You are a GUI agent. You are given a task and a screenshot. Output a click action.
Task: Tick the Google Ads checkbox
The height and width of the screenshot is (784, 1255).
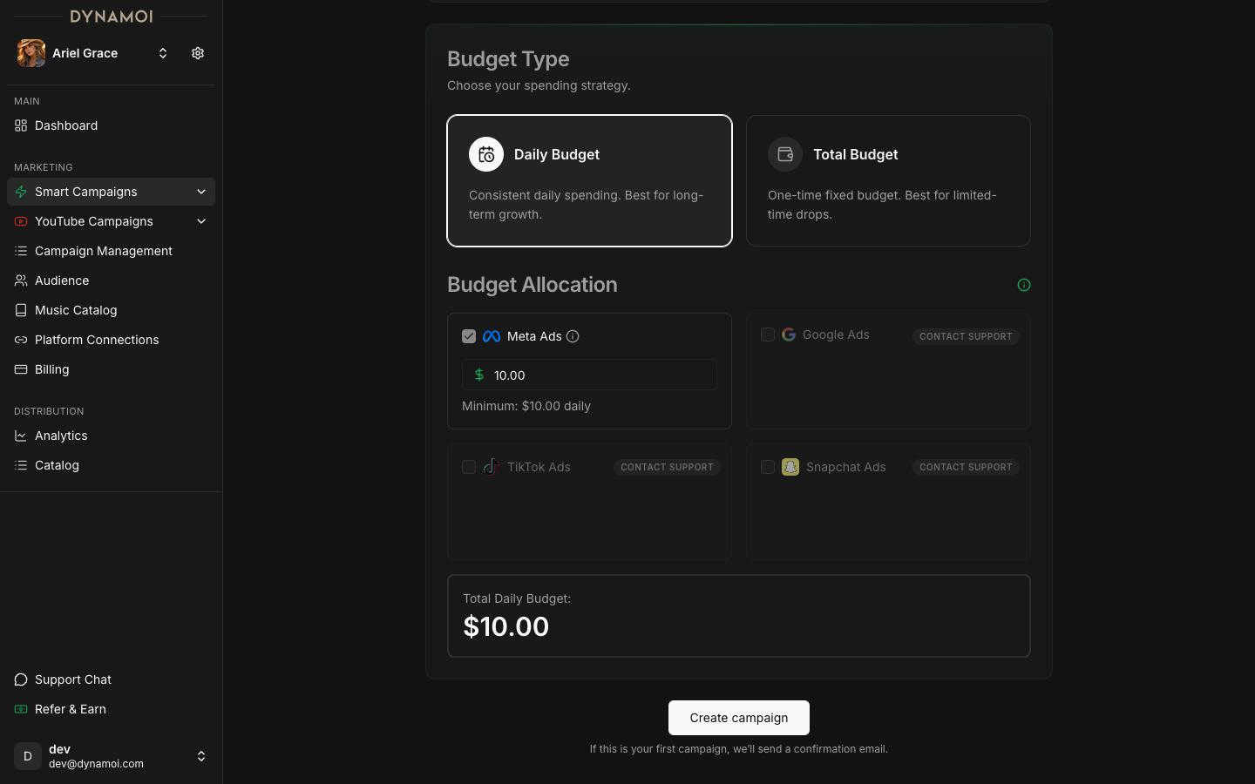point(768,335)
